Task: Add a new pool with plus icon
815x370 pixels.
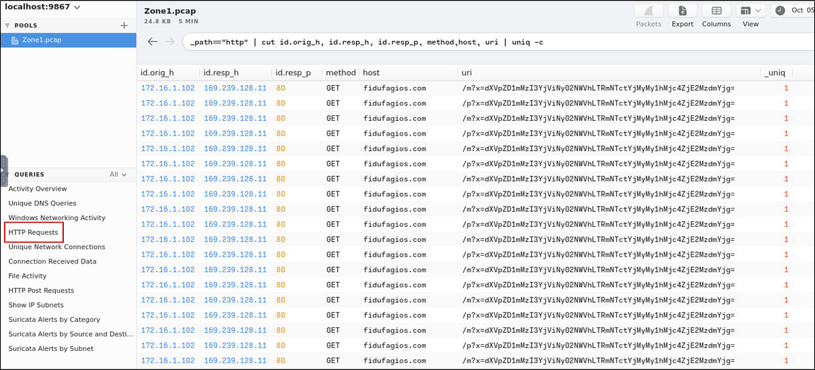Action: tap(124, 25)
